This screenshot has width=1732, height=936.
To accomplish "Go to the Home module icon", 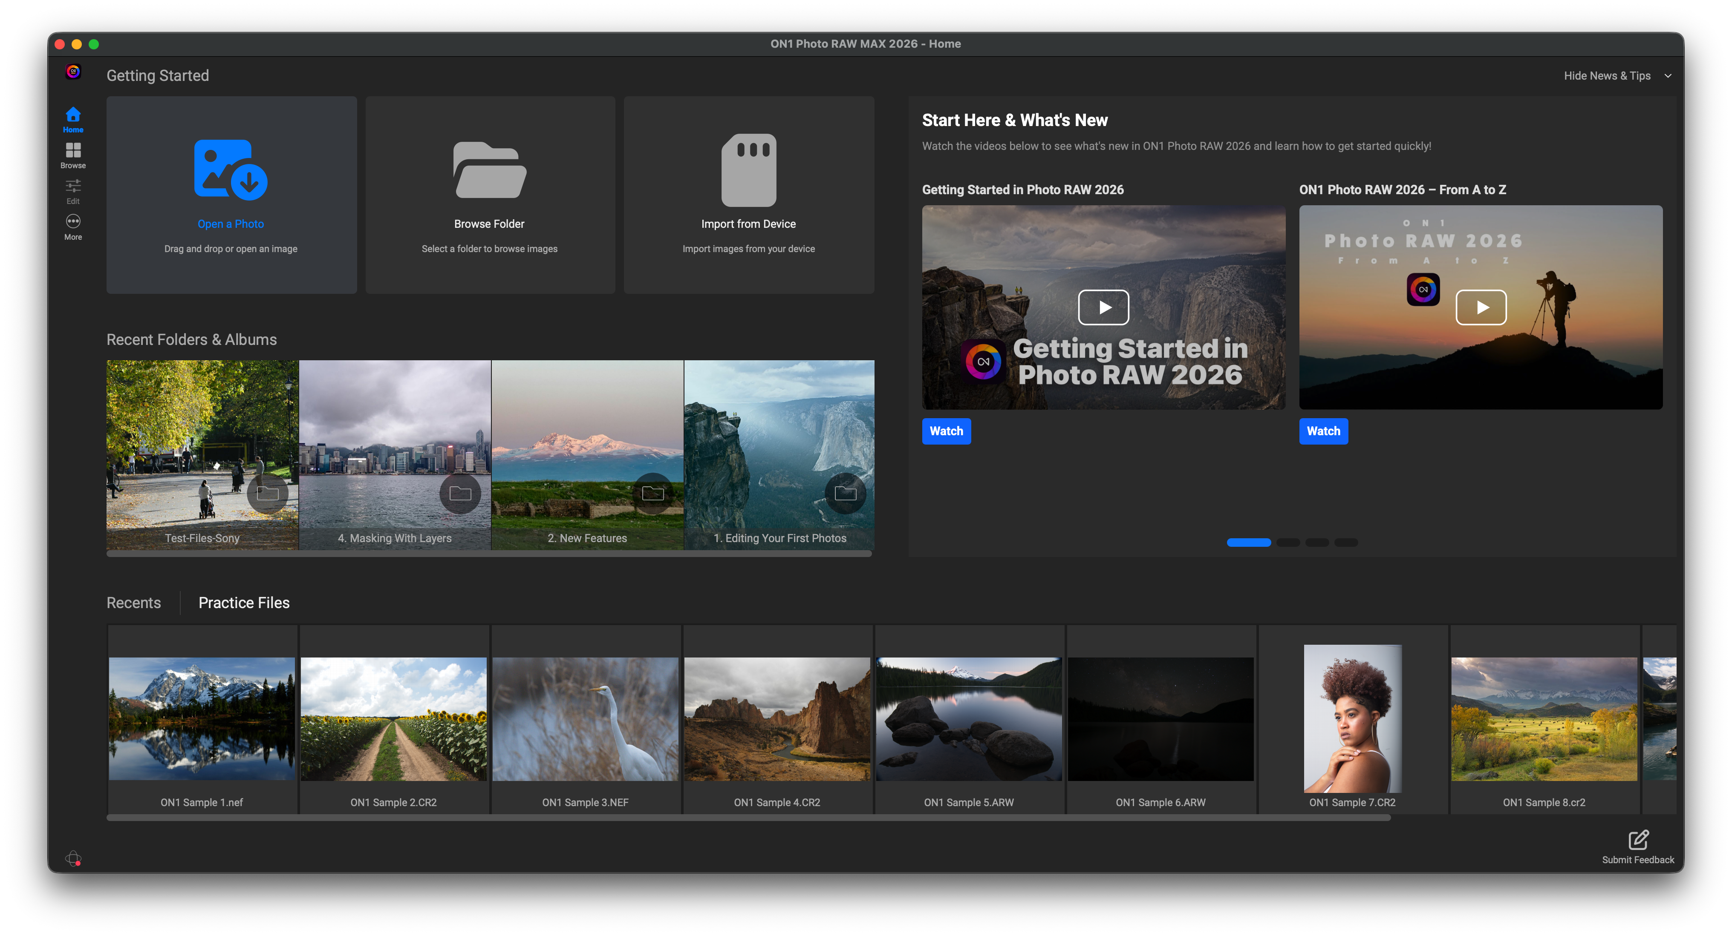I will pos(73,114).
